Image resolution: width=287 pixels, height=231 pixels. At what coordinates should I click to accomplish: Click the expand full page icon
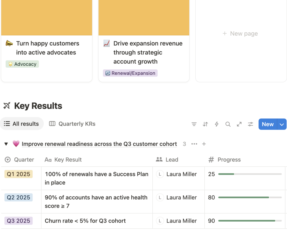[239, 124]
